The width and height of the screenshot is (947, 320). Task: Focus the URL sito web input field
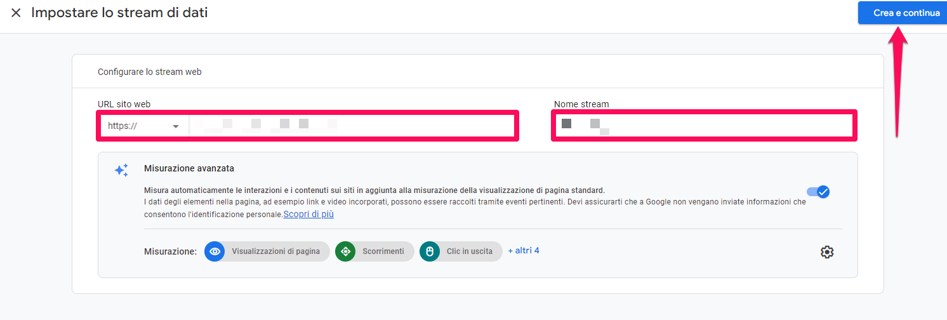[x=352, y=126]
